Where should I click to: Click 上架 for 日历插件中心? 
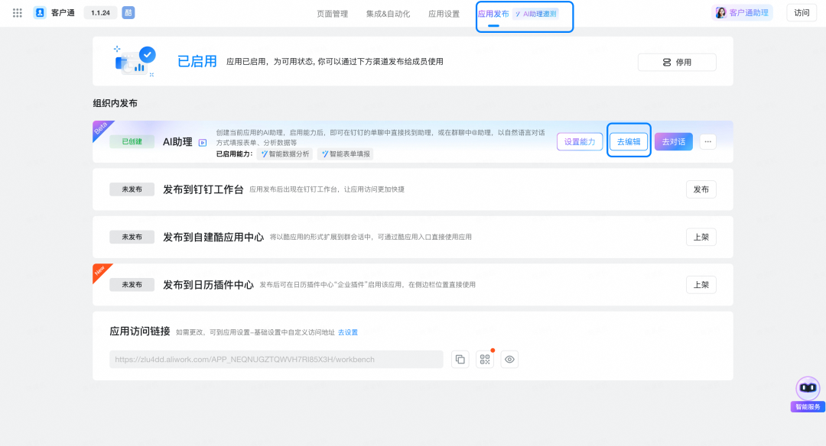click(701, 285)
